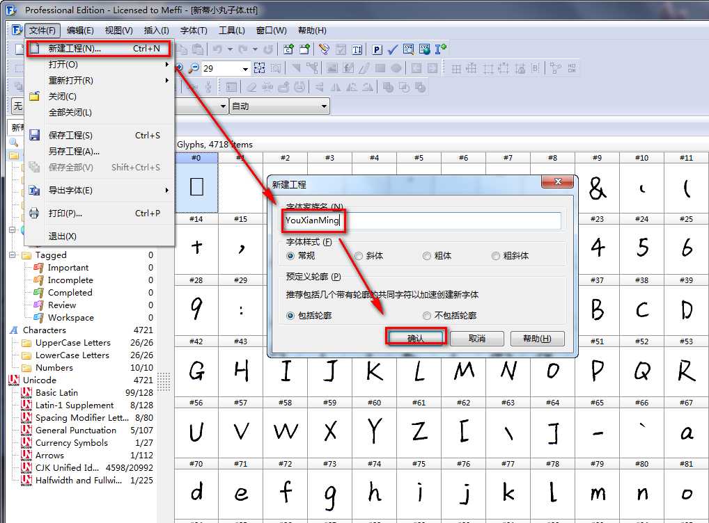
Task: Open the zoom level 29 dropdown
Action: pyautogui.click(x=245, y=69)
